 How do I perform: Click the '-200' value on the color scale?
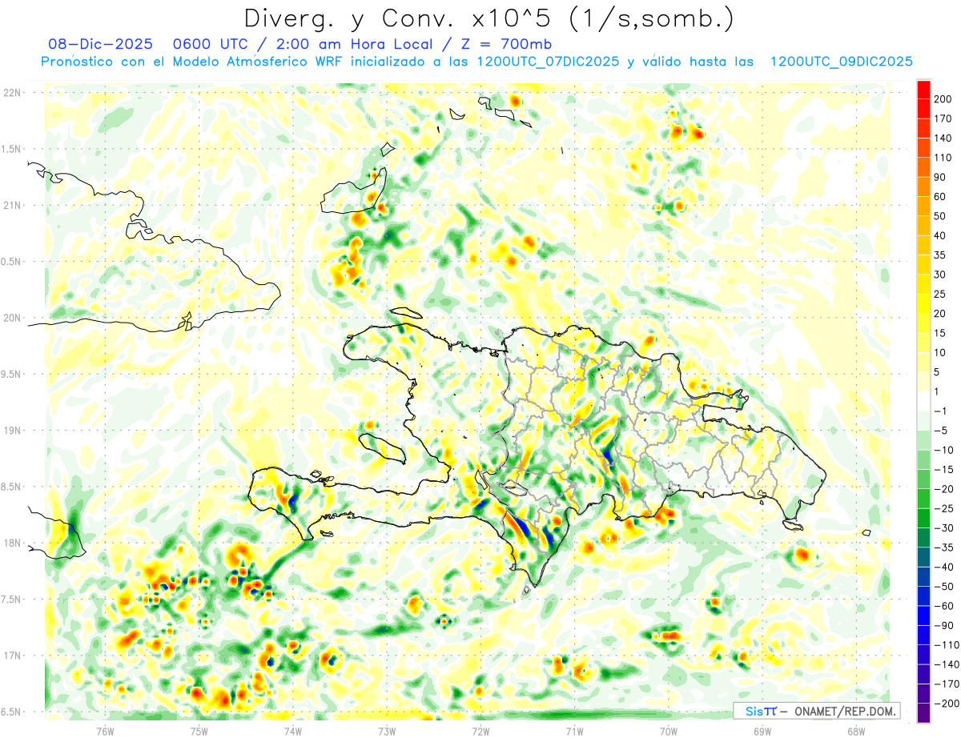[946, 704]
